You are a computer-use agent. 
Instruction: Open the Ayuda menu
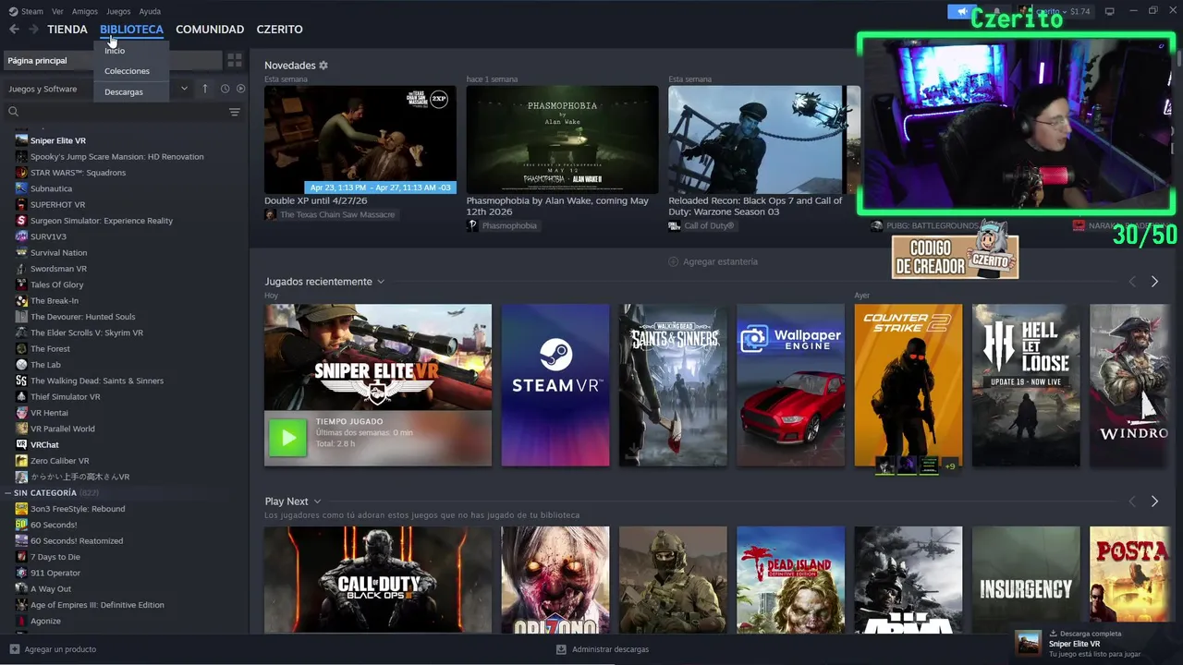pos(150,11)
